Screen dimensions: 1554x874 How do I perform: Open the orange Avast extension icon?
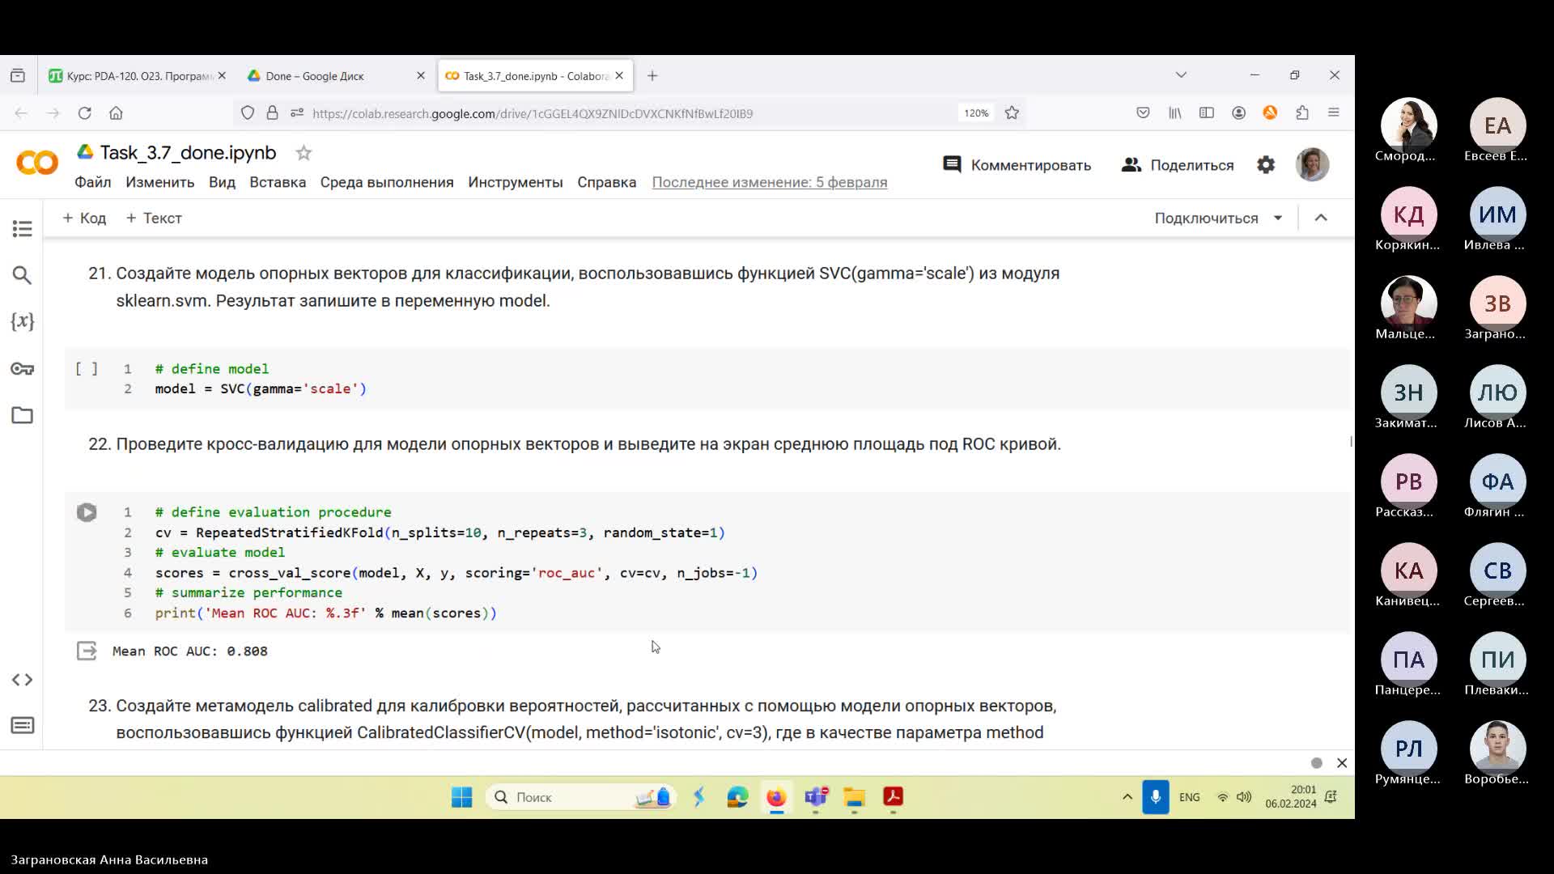click(1270, 113)
